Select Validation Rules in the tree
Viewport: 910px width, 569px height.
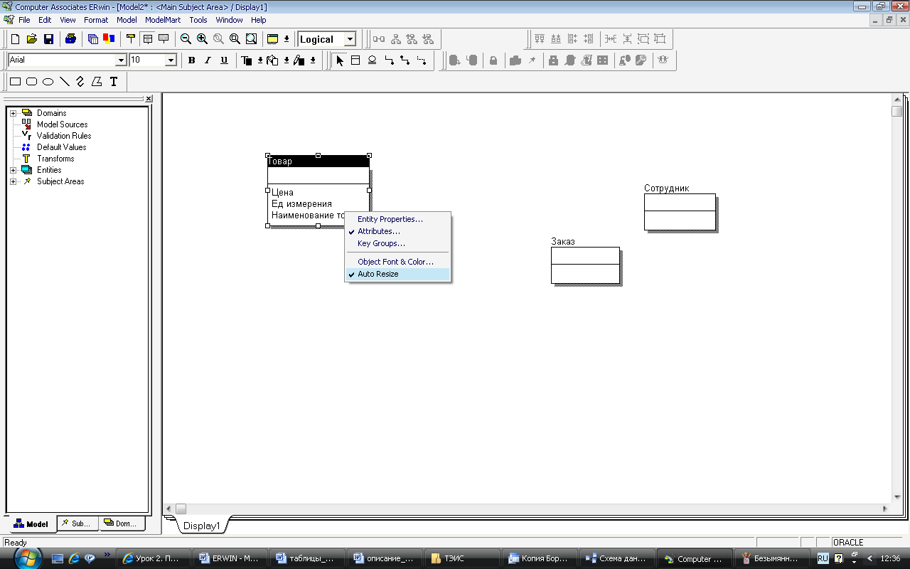[64, 136]
